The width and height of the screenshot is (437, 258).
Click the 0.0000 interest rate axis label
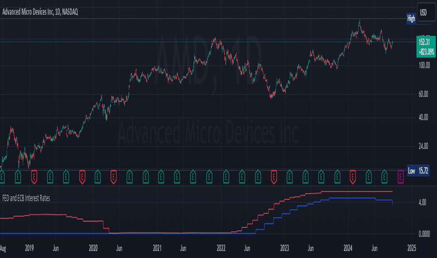[424, 234]
